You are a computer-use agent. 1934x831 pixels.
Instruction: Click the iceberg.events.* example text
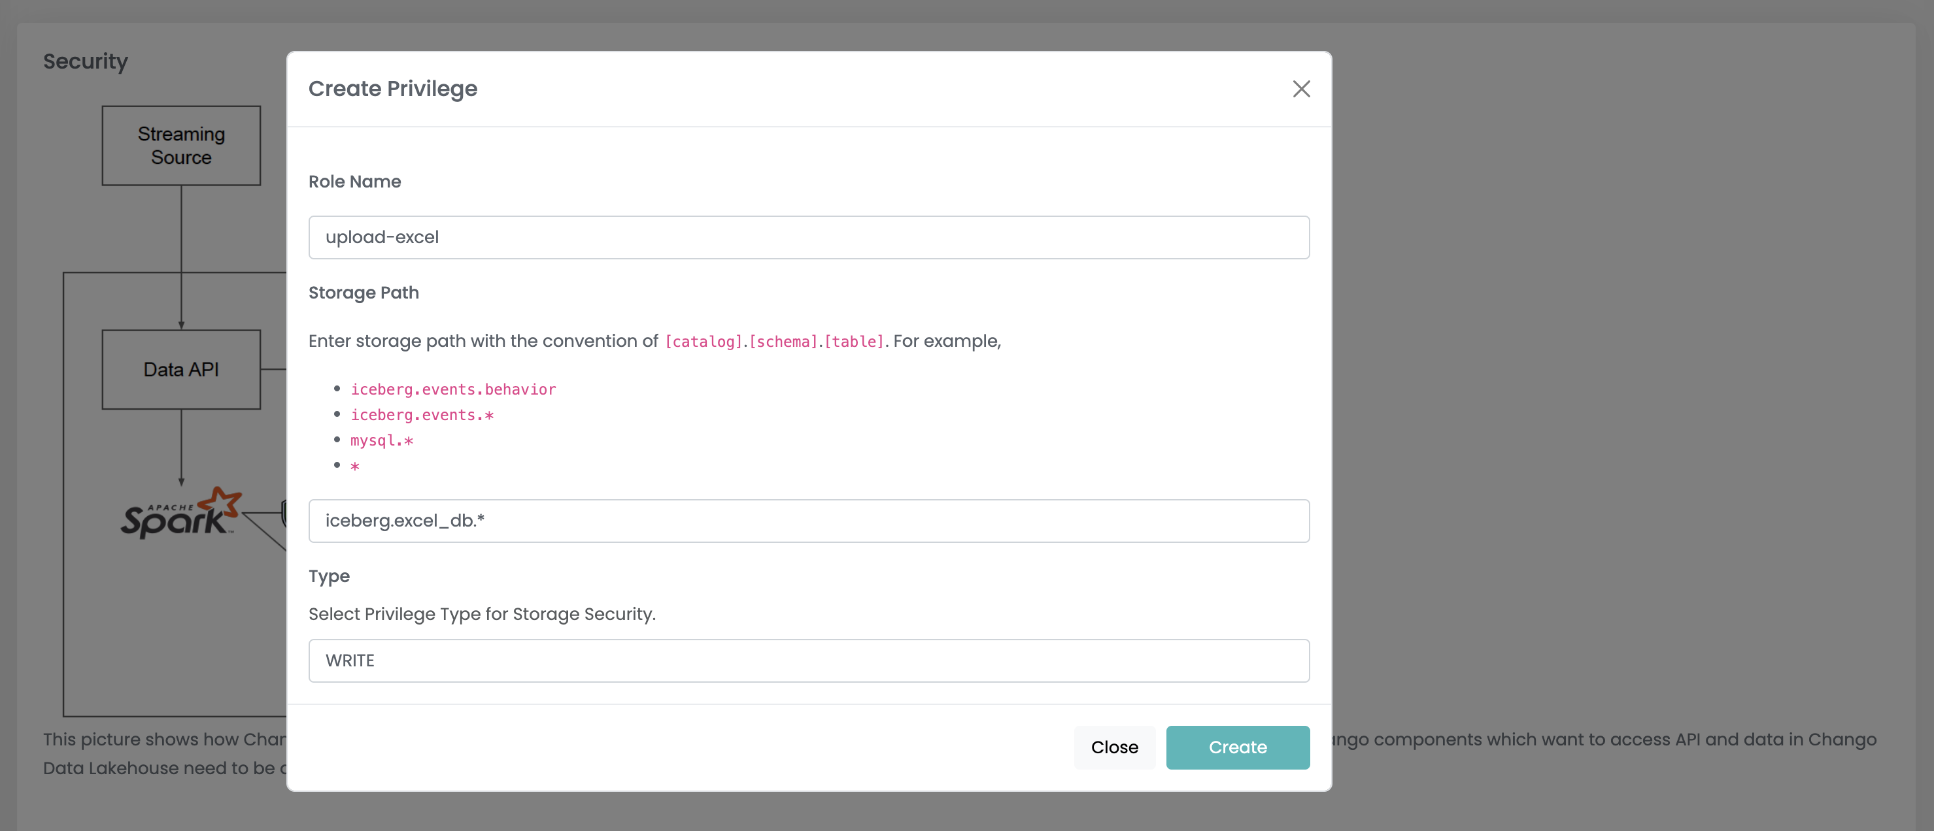pos(422,415)
